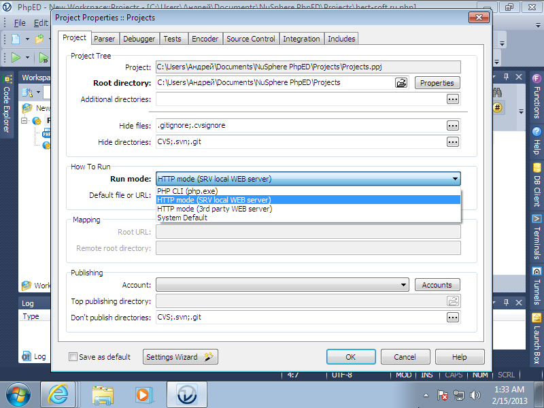Click the Accounts button
This screenshot has height=408, width=544.
point(437,285)
